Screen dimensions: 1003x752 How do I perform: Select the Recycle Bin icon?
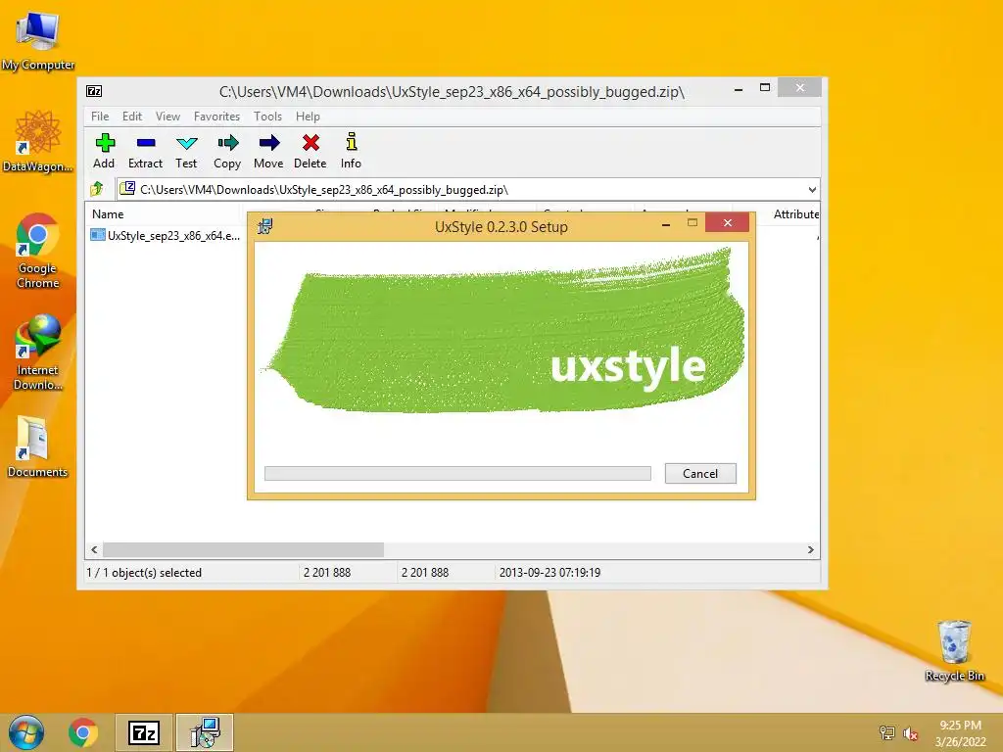[954, 650]
